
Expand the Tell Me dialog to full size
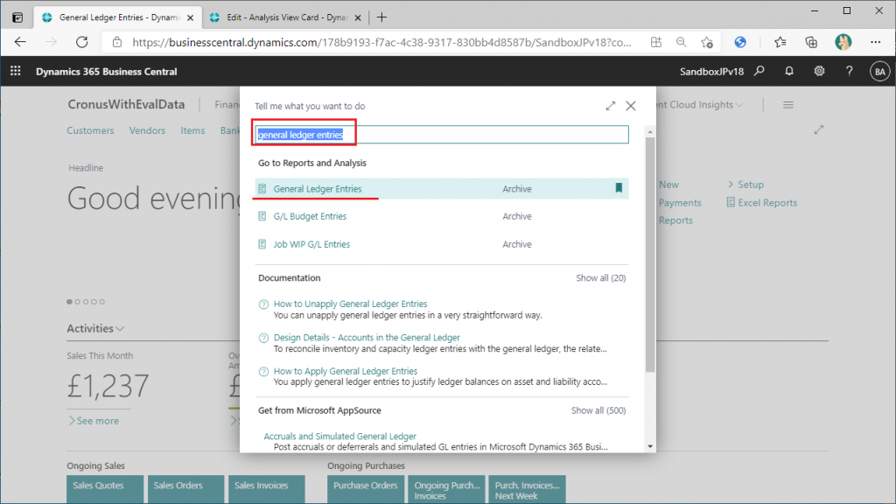click(610, 106)
